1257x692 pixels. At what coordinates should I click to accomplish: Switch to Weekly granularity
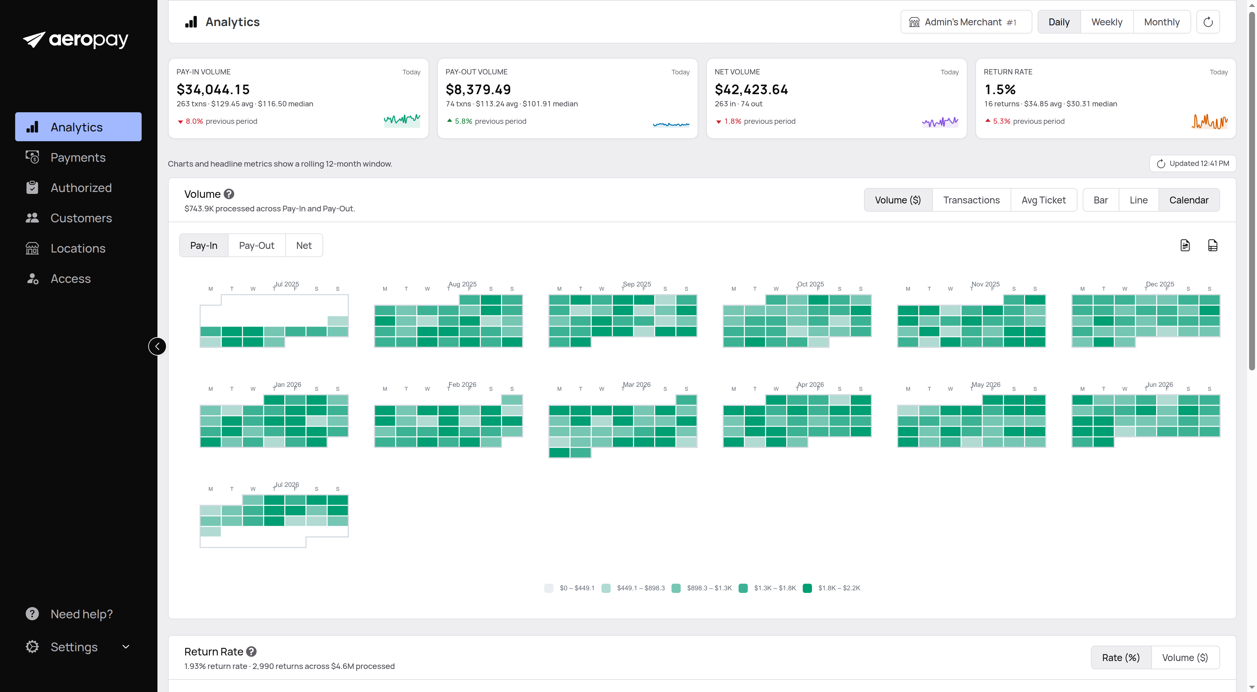click(x=1107, y=22)
